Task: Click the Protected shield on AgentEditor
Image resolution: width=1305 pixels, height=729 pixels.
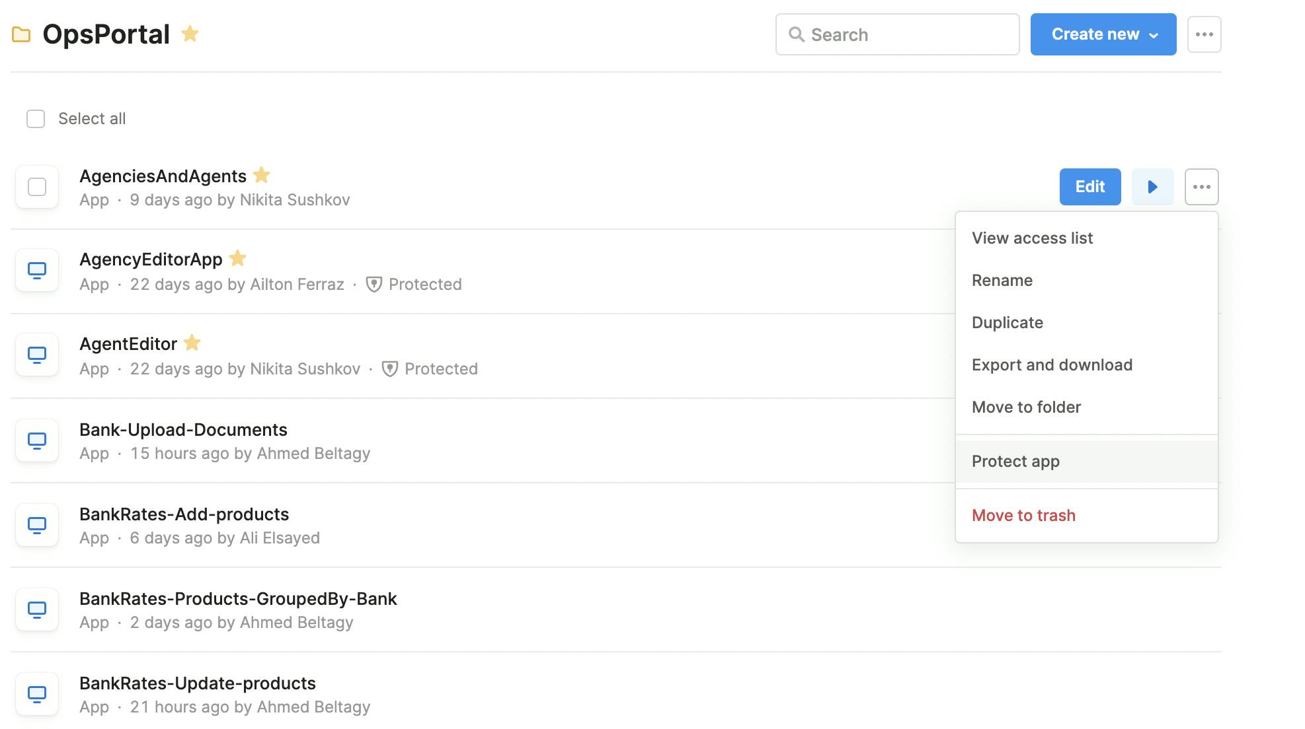Action: coord(390,369)
